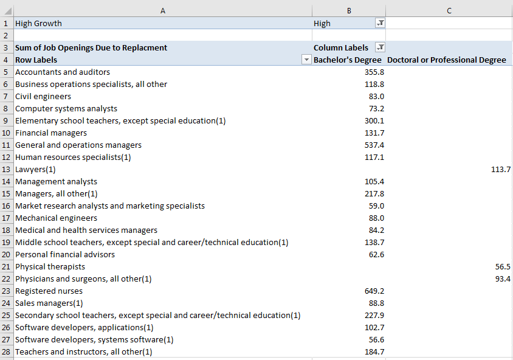The width and height of the screenshot is (513, 360).
Task: Click the Civil engineers row label
Action: 43,96
